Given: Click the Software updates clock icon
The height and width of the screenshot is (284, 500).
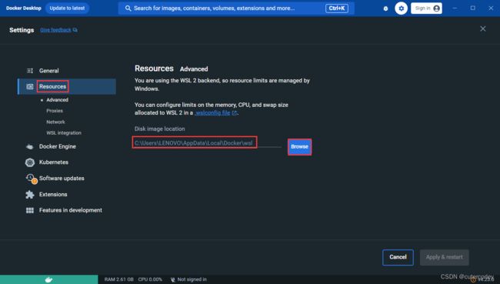Looking at the screenshot, I should click(31, 179).
